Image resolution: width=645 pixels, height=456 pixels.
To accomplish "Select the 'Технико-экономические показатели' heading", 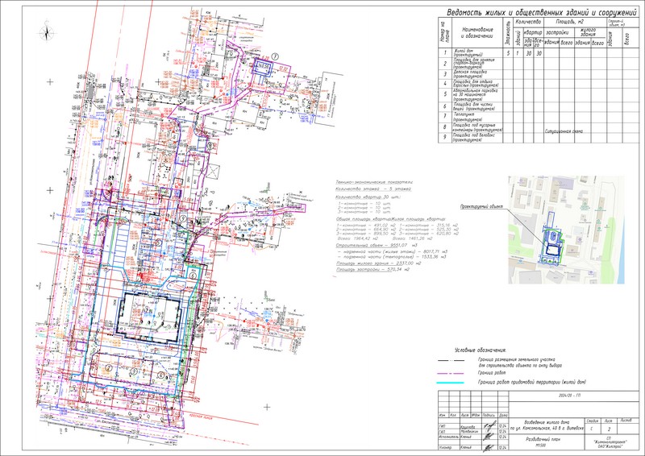I will (374, 182).
